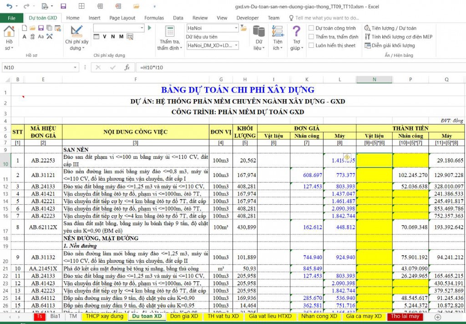The image size is (466, 324).
Task: Click the 'Tiên lượng / Dự toán' button
Action: (390, 28)
